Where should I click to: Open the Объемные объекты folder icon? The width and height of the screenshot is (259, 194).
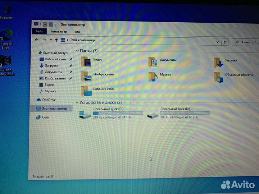[x=219, y=77]
